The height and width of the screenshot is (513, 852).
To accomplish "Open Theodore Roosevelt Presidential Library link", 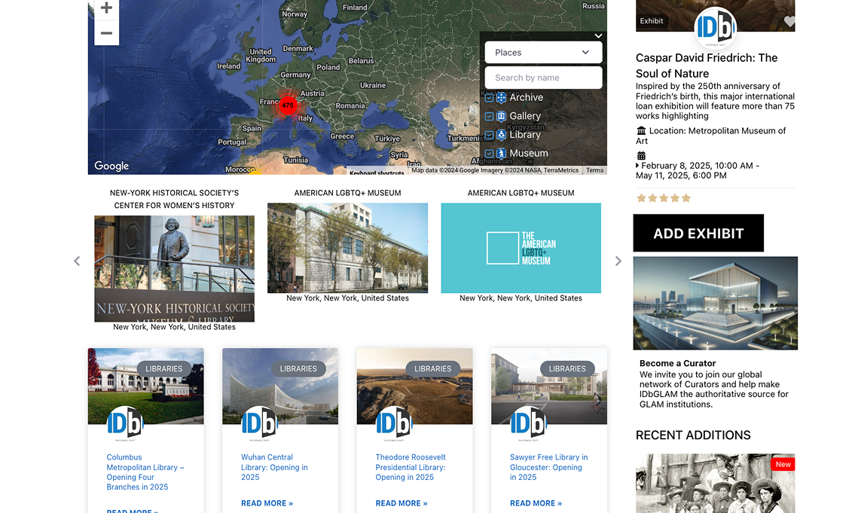I will (x=411, y=467).
